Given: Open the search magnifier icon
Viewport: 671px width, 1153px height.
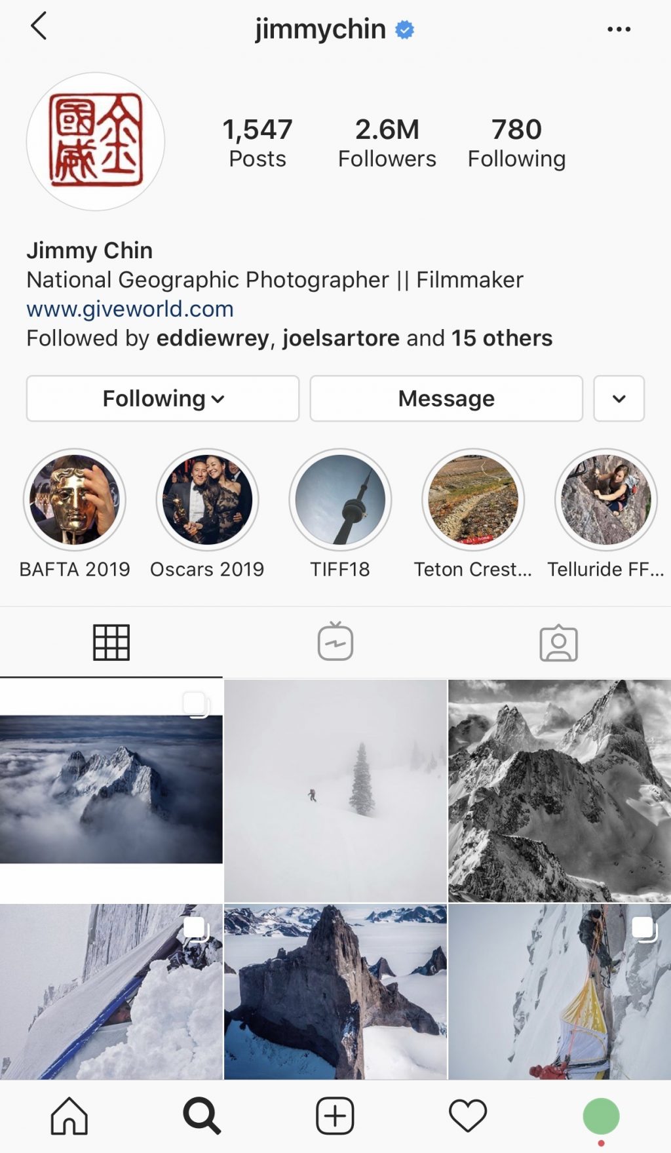Looking at the screenshot, I should click(x=202, y=1116).
